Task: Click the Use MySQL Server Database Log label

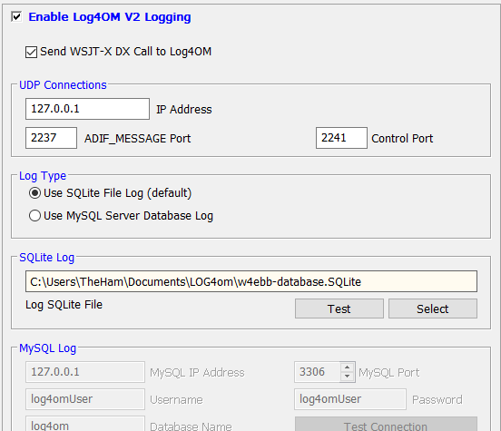Action: click(x=128, y=216)
